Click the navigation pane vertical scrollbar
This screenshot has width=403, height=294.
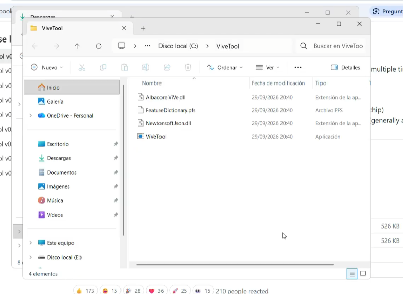point(124,160)
